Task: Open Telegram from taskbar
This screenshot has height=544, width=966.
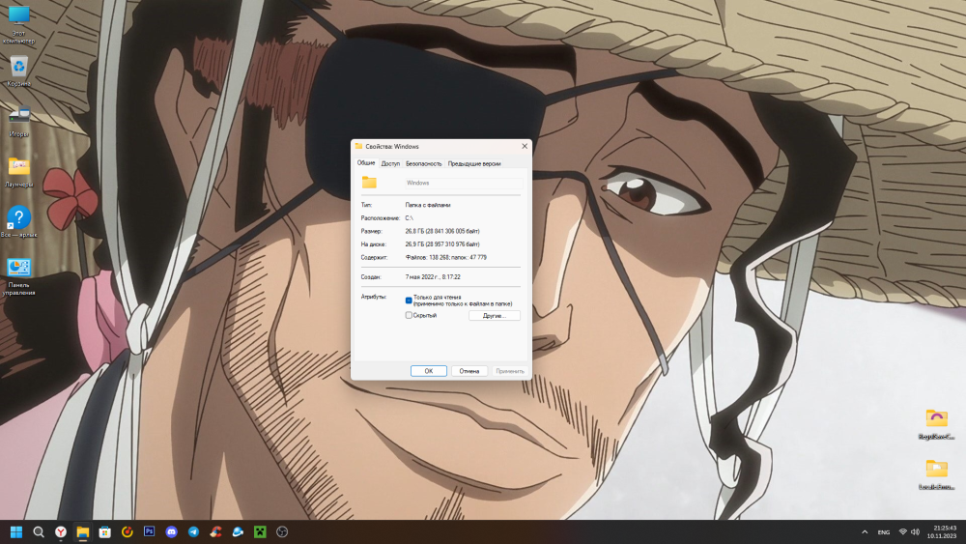Action: (193, 531)
